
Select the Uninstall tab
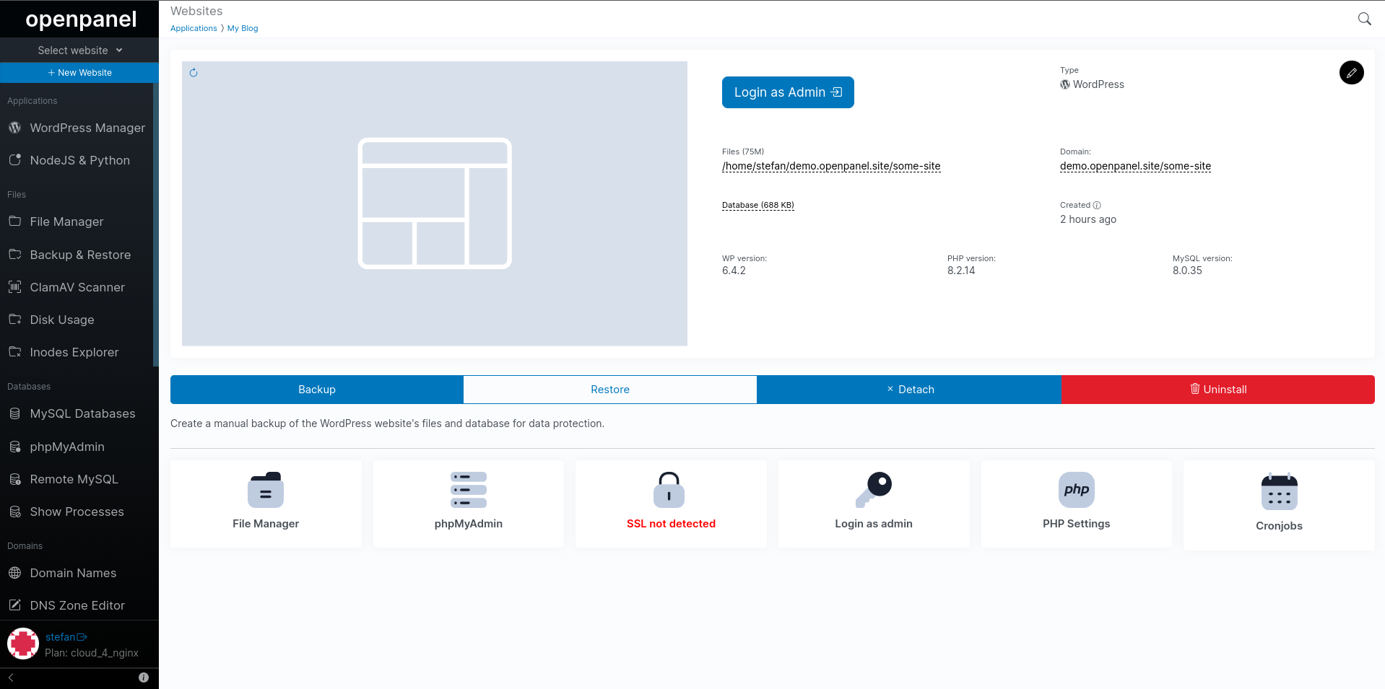click(1218, 390)
